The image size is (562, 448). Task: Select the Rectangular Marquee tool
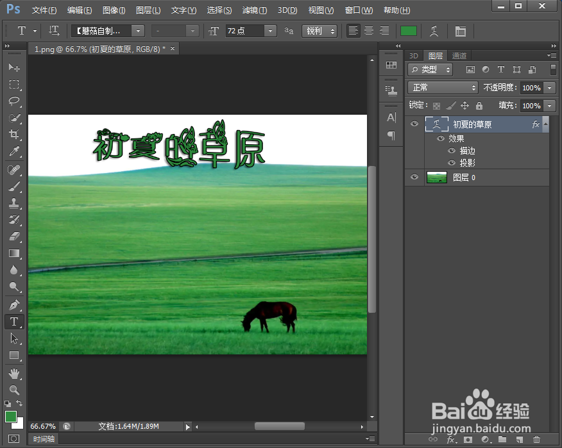click(15, 84)
